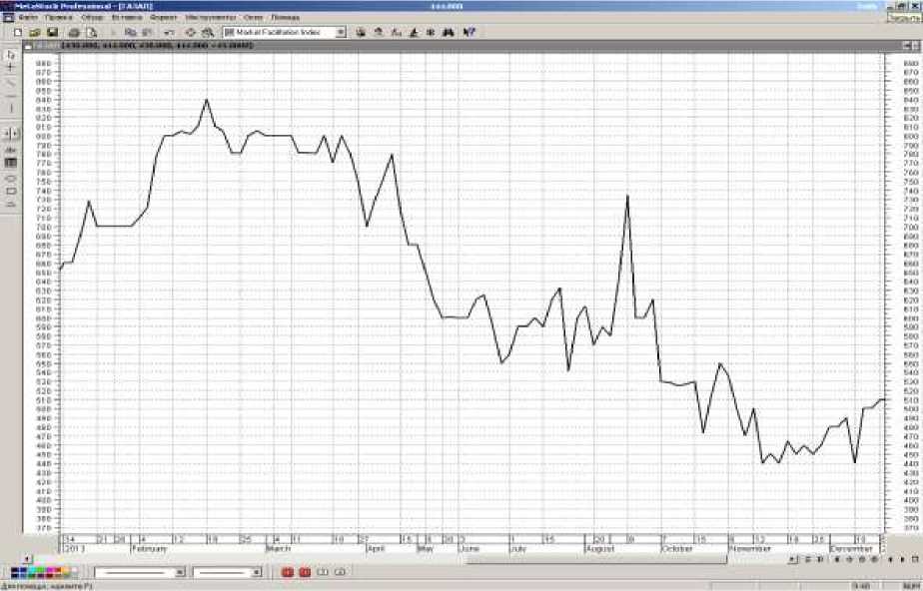
Task: Click the Zoom magnifier toolbar icon
Action: (207, 32)
